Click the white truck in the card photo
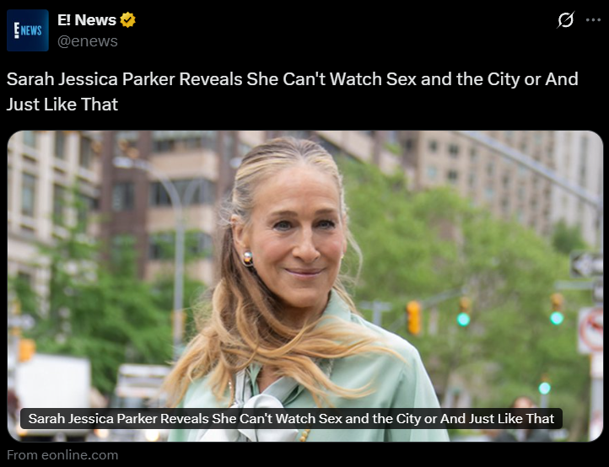The width and height of the screenshot is (609, 467). [51, 394]
